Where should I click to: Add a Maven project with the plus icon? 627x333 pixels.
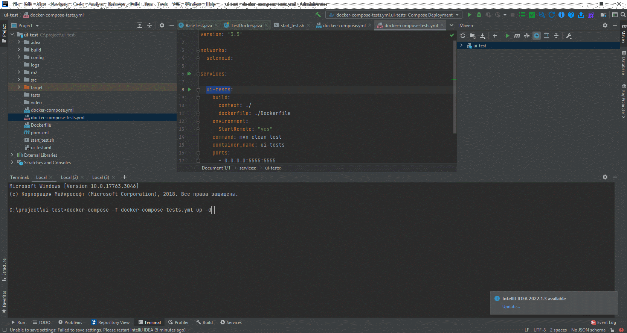[x=495, y=36]
